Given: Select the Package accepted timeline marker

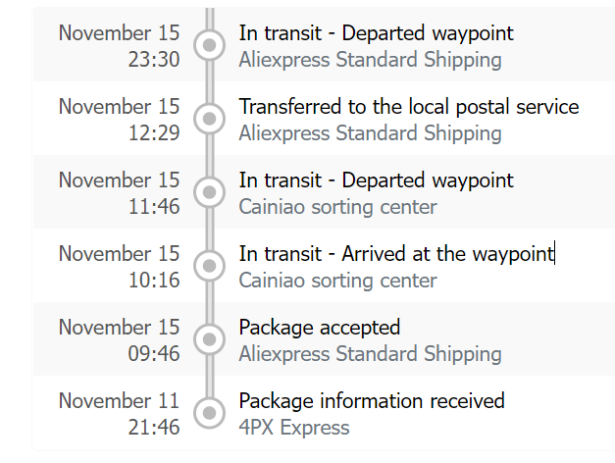Looking at the screenshot, I should 208,339.
